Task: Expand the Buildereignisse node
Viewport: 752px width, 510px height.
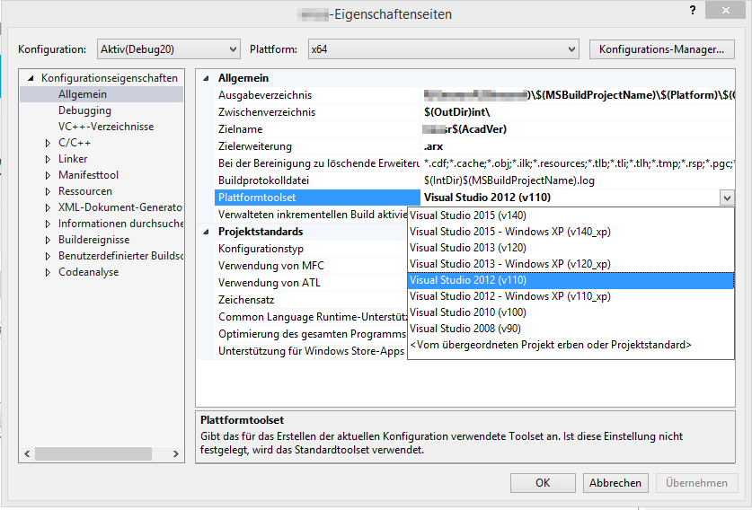Action: (48, 240)
